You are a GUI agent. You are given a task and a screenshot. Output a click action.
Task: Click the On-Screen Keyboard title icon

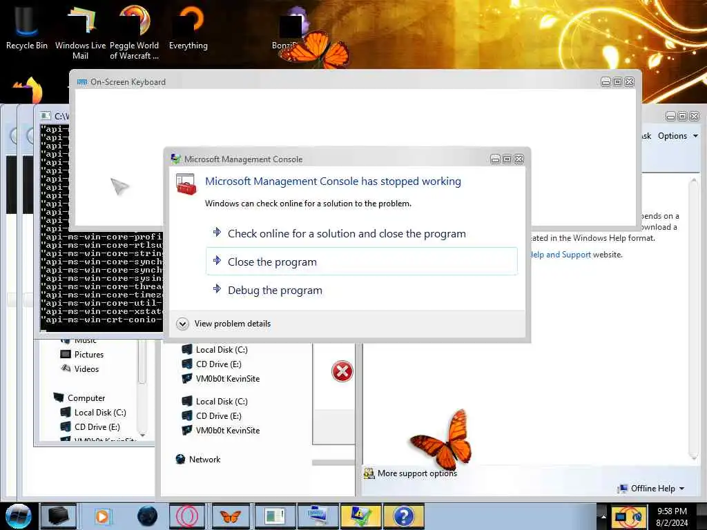(82, 82)
